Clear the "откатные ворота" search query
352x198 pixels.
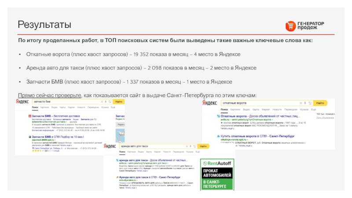(x=300, y=103)
